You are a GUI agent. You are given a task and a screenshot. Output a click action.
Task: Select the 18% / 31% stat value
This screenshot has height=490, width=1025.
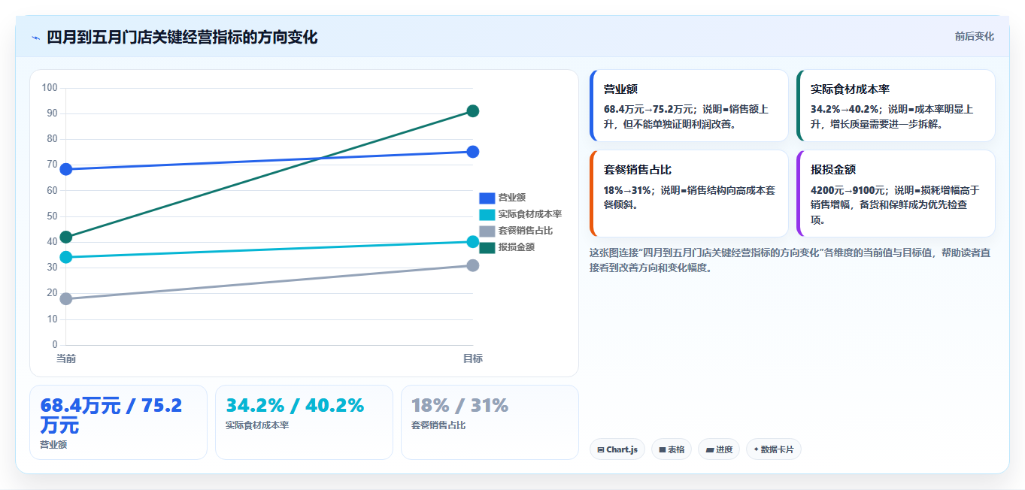[460, 406]
